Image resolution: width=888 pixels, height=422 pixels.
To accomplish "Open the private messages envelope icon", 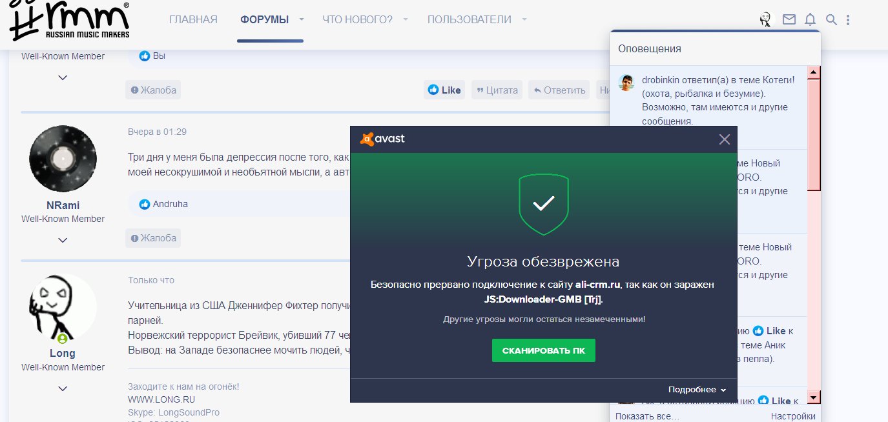I will tap(789, 20).
